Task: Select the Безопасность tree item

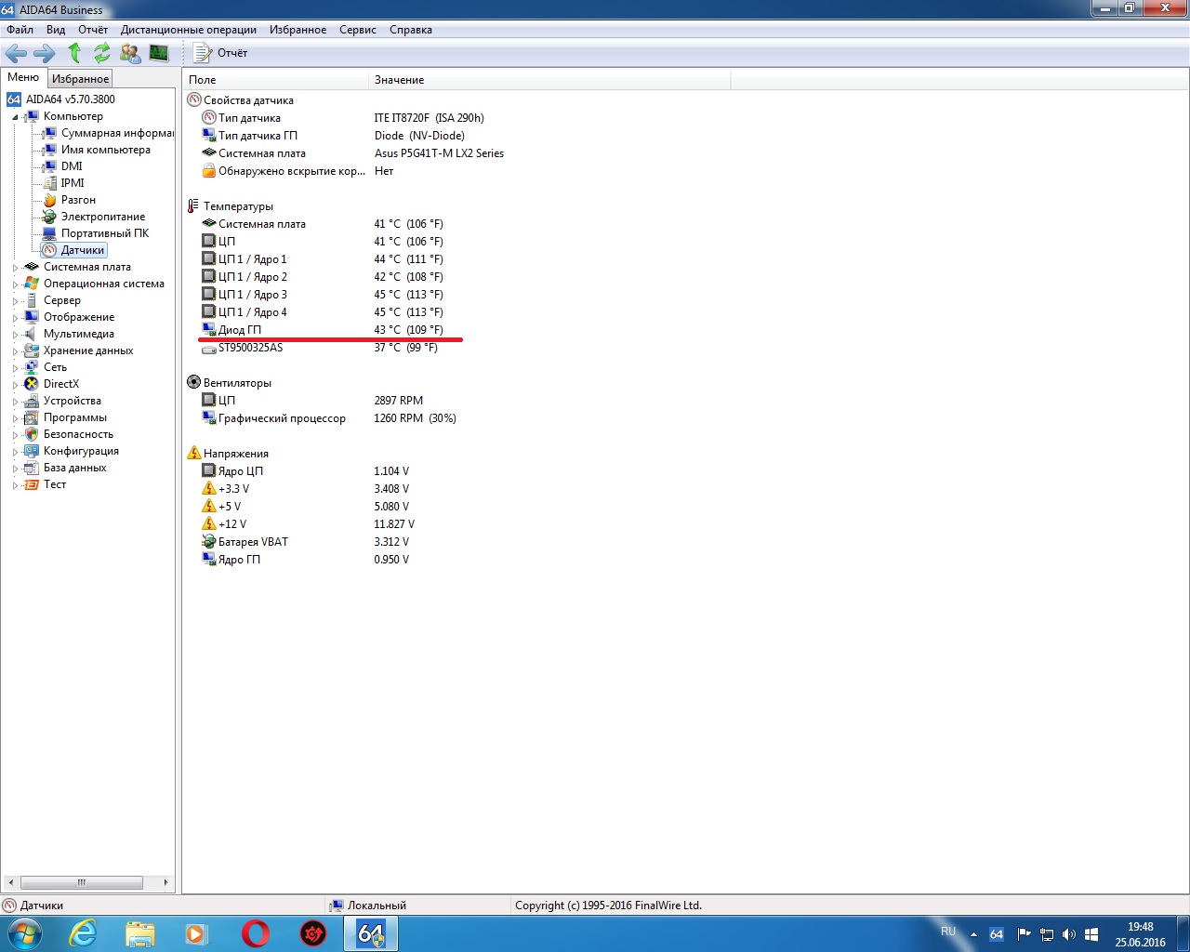Action: [x=78, y=434]
